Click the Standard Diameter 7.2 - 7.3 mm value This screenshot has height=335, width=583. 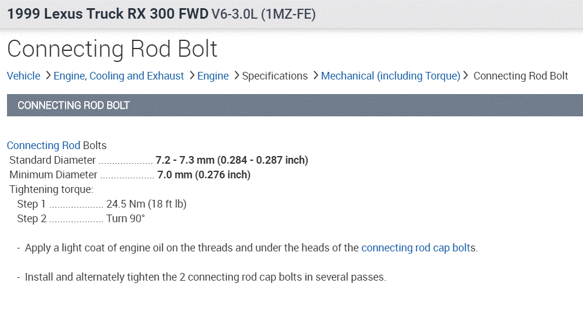231,160
